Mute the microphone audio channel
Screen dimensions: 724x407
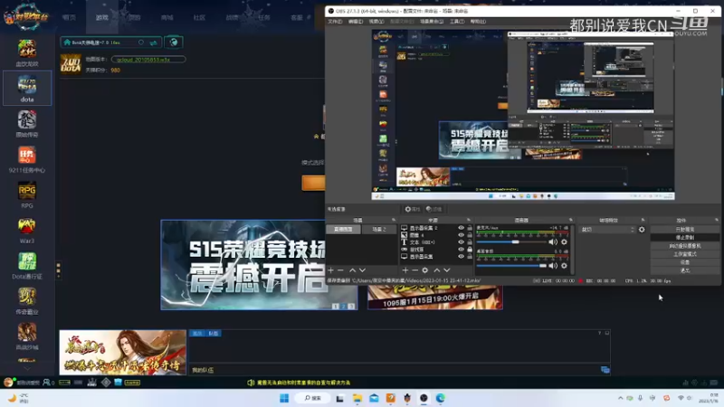click(553, 241)
